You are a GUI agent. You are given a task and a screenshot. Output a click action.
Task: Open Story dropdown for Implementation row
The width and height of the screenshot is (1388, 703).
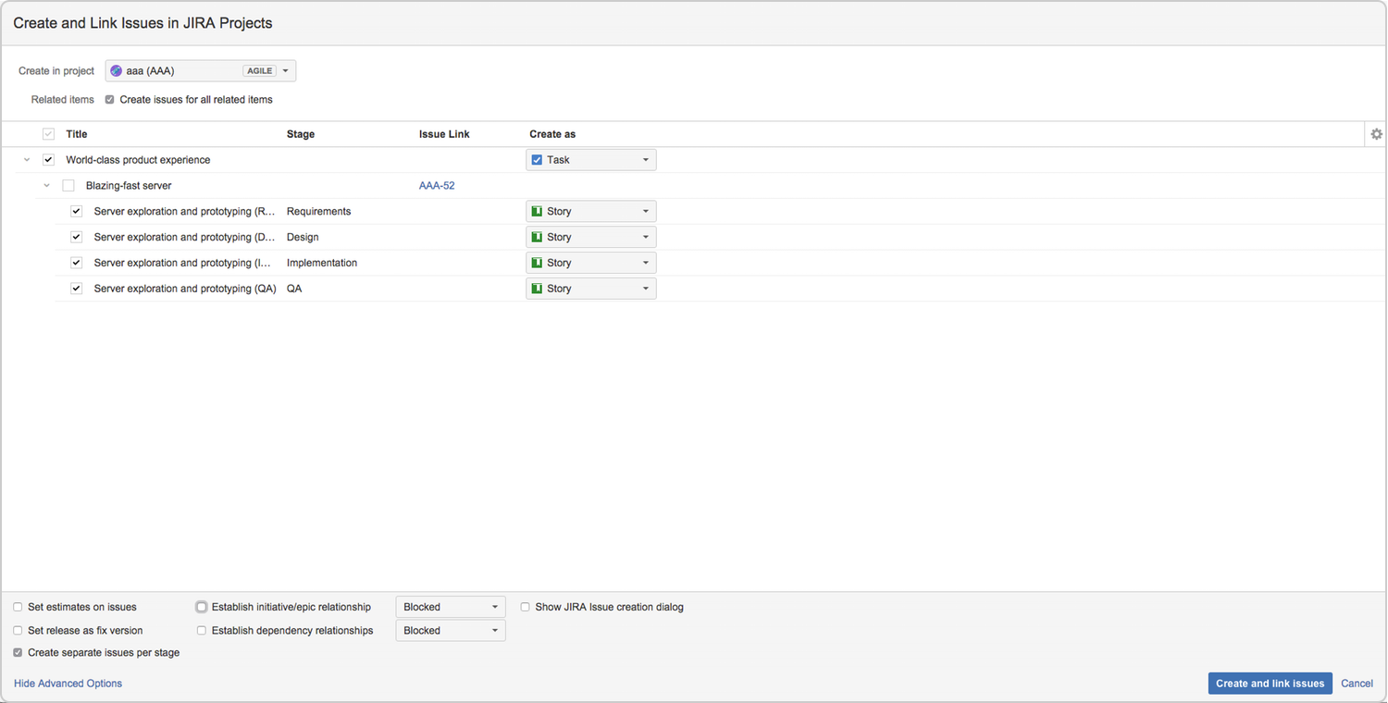(591, 264)
